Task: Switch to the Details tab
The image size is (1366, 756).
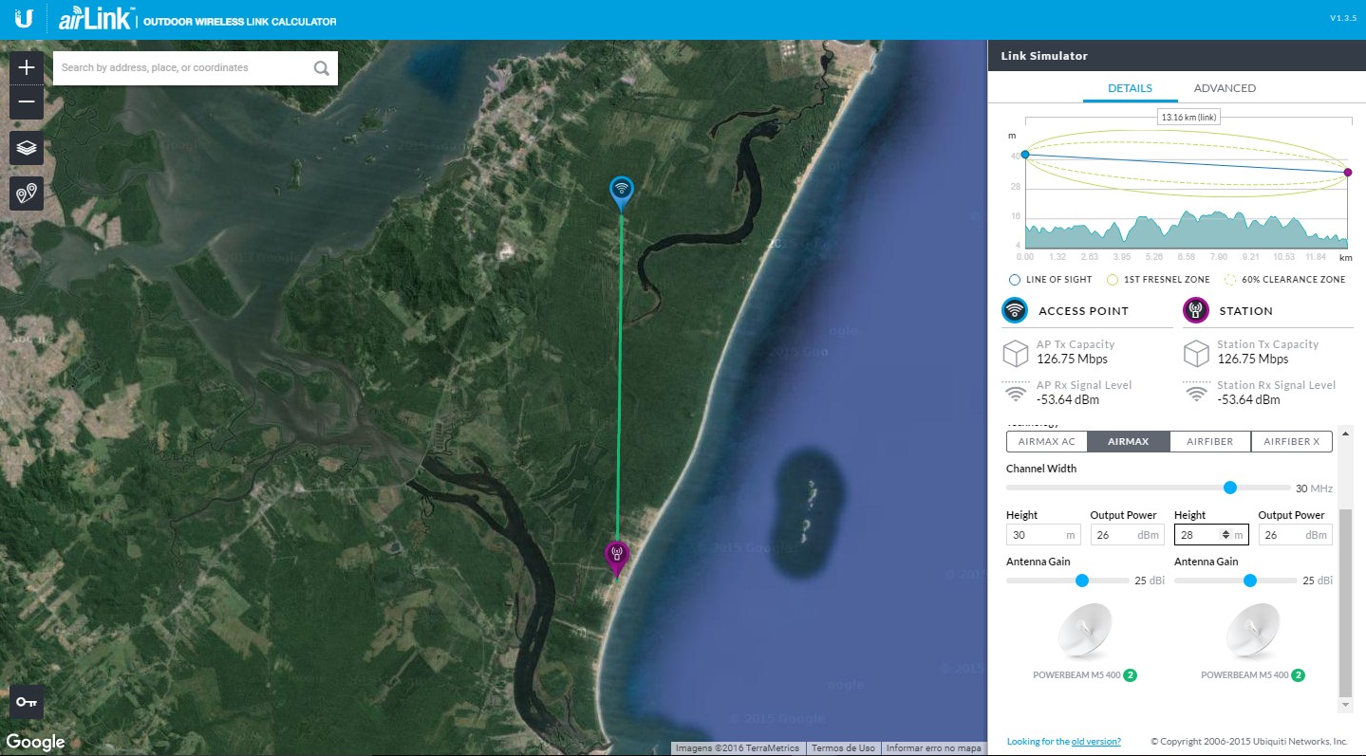Action: (1130, 88)
